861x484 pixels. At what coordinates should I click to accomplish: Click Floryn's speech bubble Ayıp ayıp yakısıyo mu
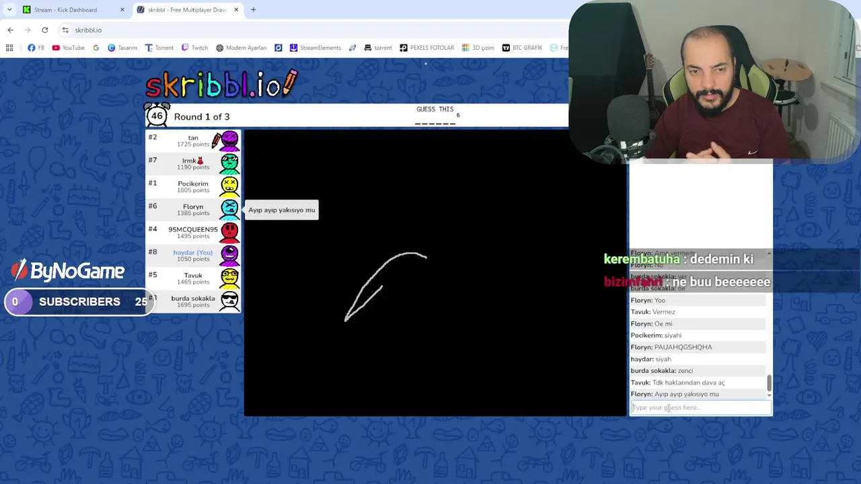(x=281, y=210)
